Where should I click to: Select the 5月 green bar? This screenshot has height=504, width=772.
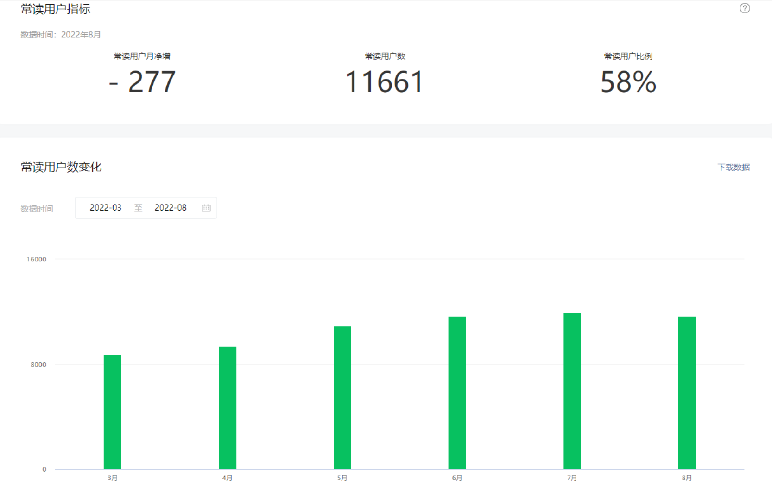tap(342, 398)
